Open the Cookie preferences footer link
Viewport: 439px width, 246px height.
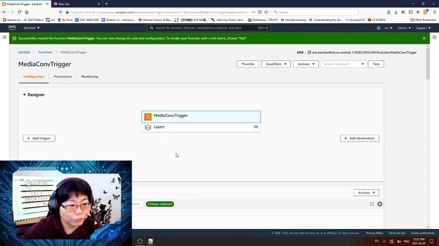point(423,233)
